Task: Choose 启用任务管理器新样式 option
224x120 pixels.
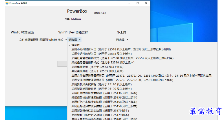Action: tap(142, 58)
